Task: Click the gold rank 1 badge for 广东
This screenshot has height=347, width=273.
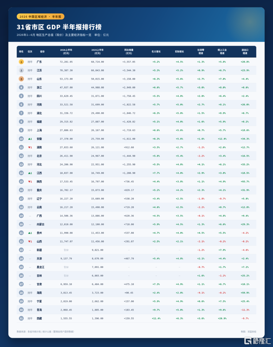Action: [x=21, y=62]
